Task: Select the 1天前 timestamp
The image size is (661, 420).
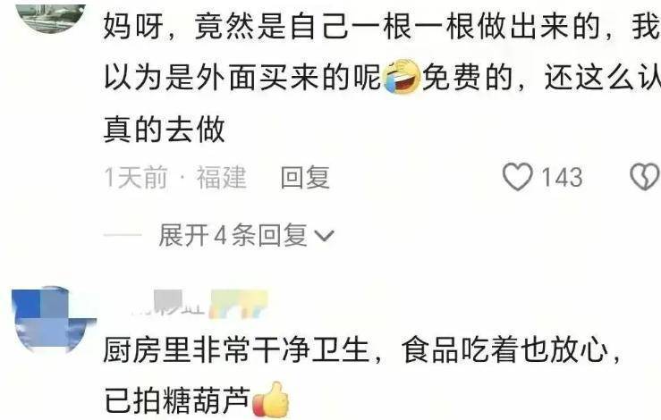Action: (x=136, y=177)
